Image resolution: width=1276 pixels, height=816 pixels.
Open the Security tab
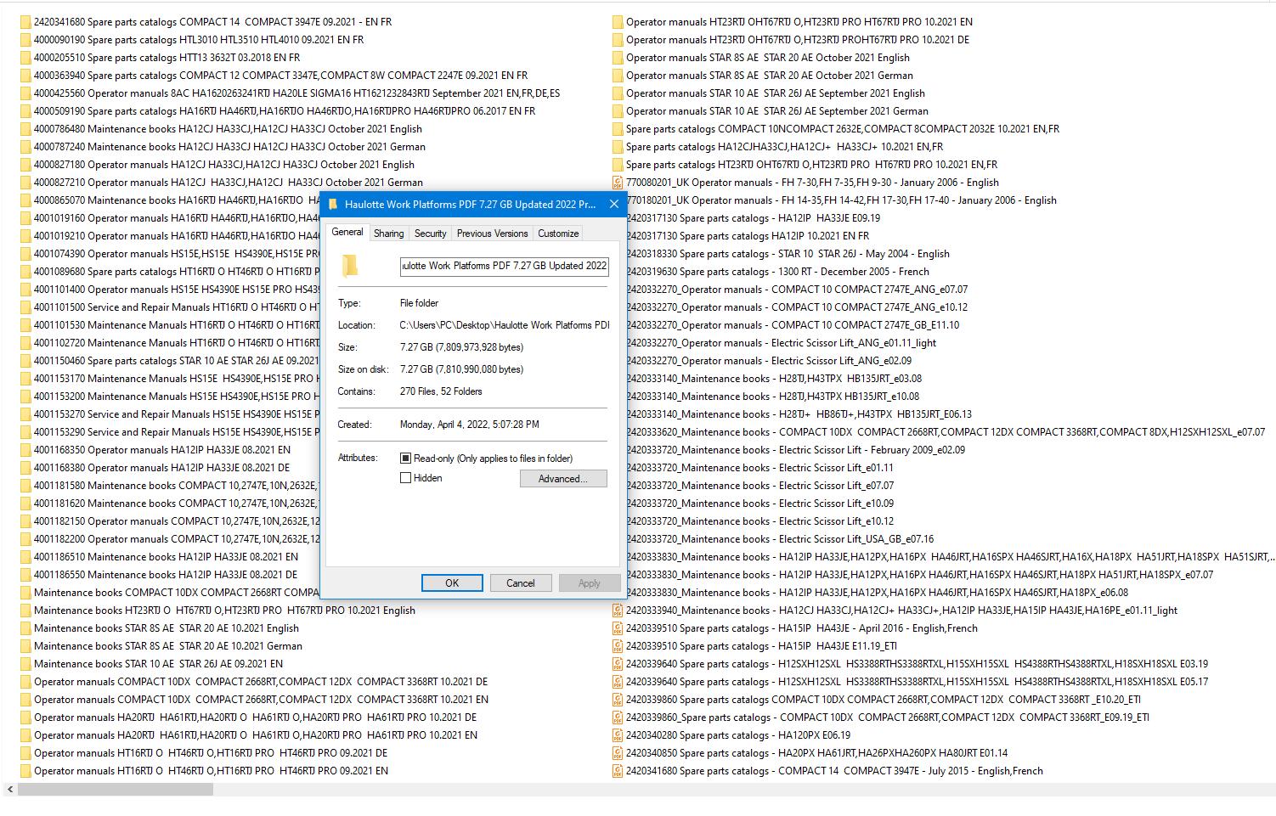pos(431,234)
